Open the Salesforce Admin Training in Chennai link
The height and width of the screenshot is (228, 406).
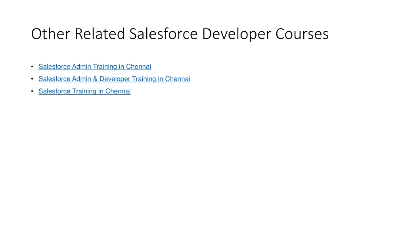click(95, 66)
